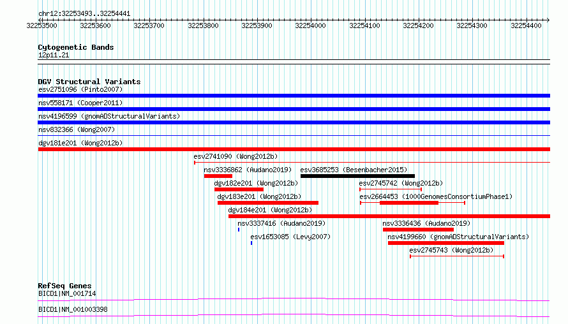
Task: Open the esv2745742 (Wong2012b) label
Action: coord(401,183)
